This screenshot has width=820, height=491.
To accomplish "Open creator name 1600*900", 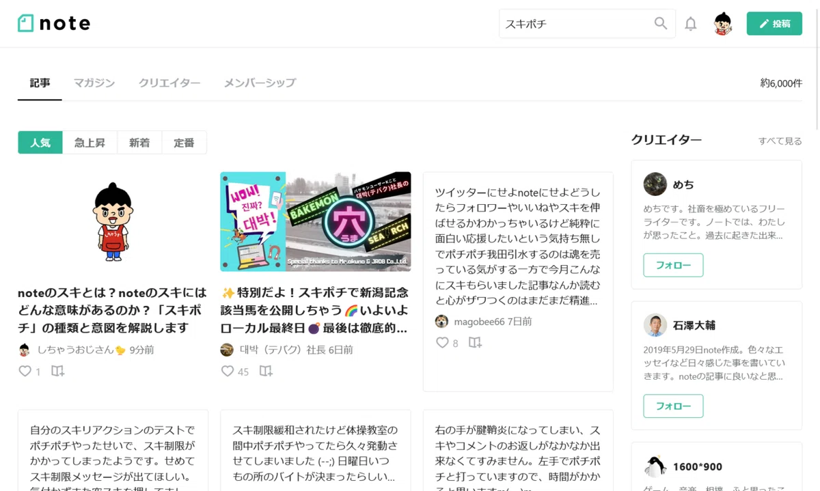I will (697, 466).
